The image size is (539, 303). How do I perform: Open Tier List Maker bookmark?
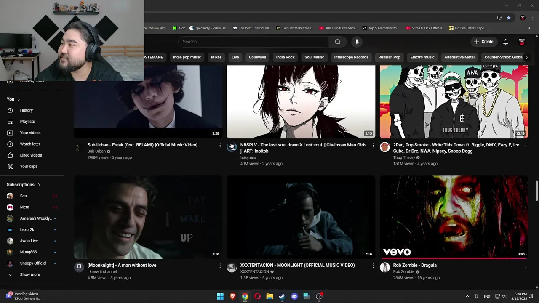pyautogui.click(x=295, y=28)
